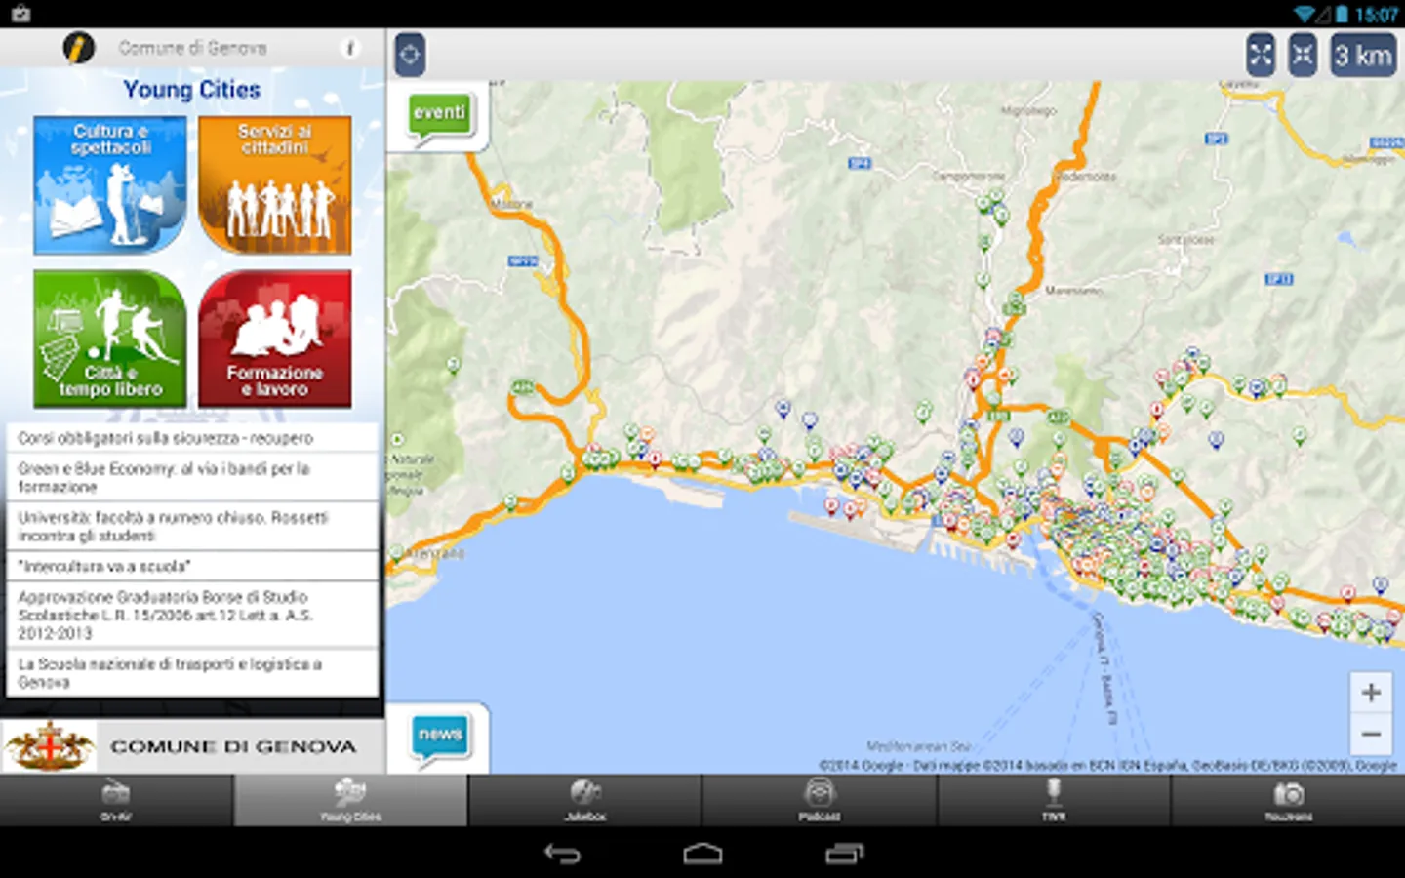This screenshot has width=1405, height=878.
Task: Switch to the Jukebox tab
Action: (585, 800)
